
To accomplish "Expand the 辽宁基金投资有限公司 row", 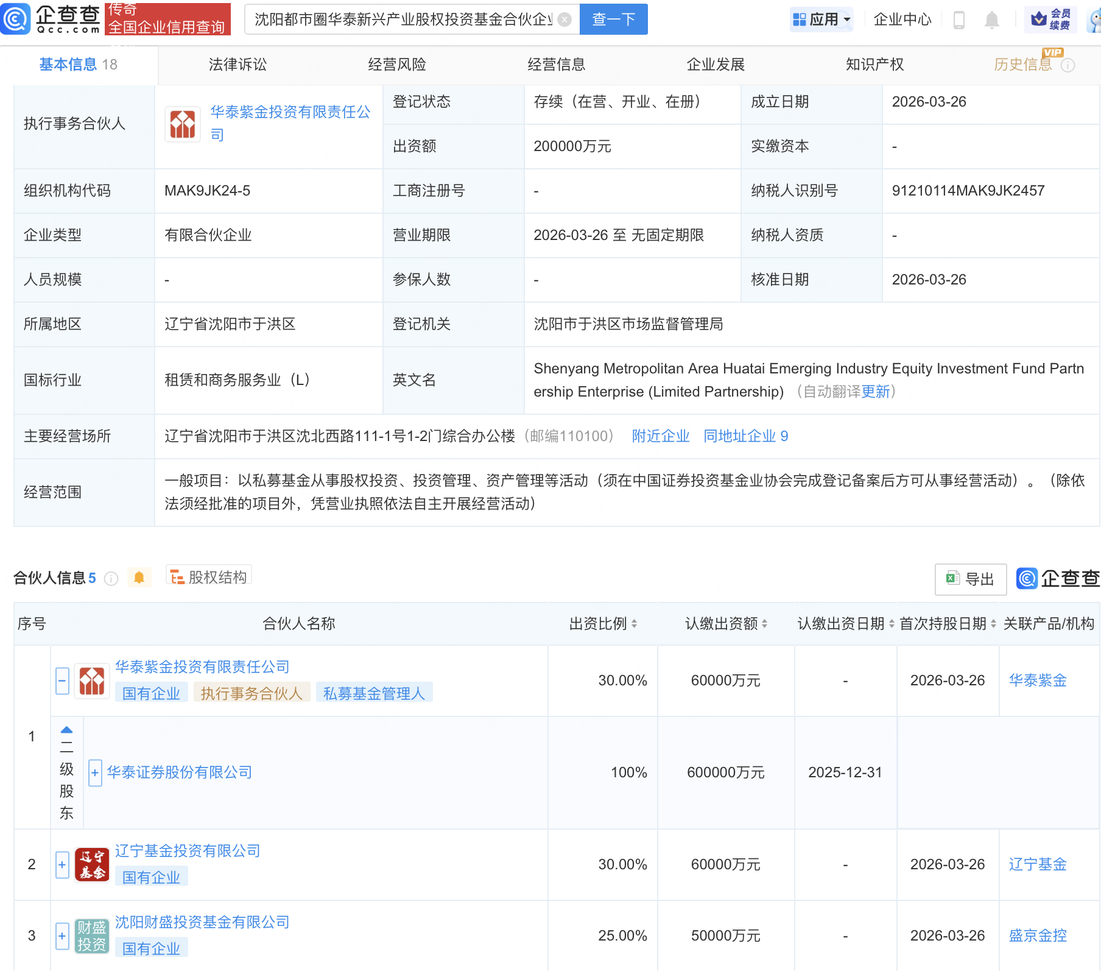I will [x=62, y=864].
